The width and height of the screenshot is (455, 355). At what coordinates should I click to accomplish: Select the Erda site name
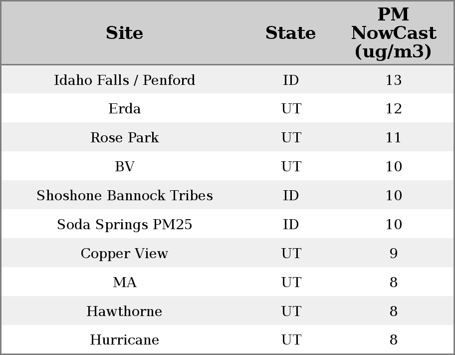(124, 109)
